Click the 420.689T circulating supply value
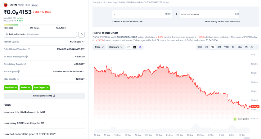The image size is (261, 139). click(79, 64)
